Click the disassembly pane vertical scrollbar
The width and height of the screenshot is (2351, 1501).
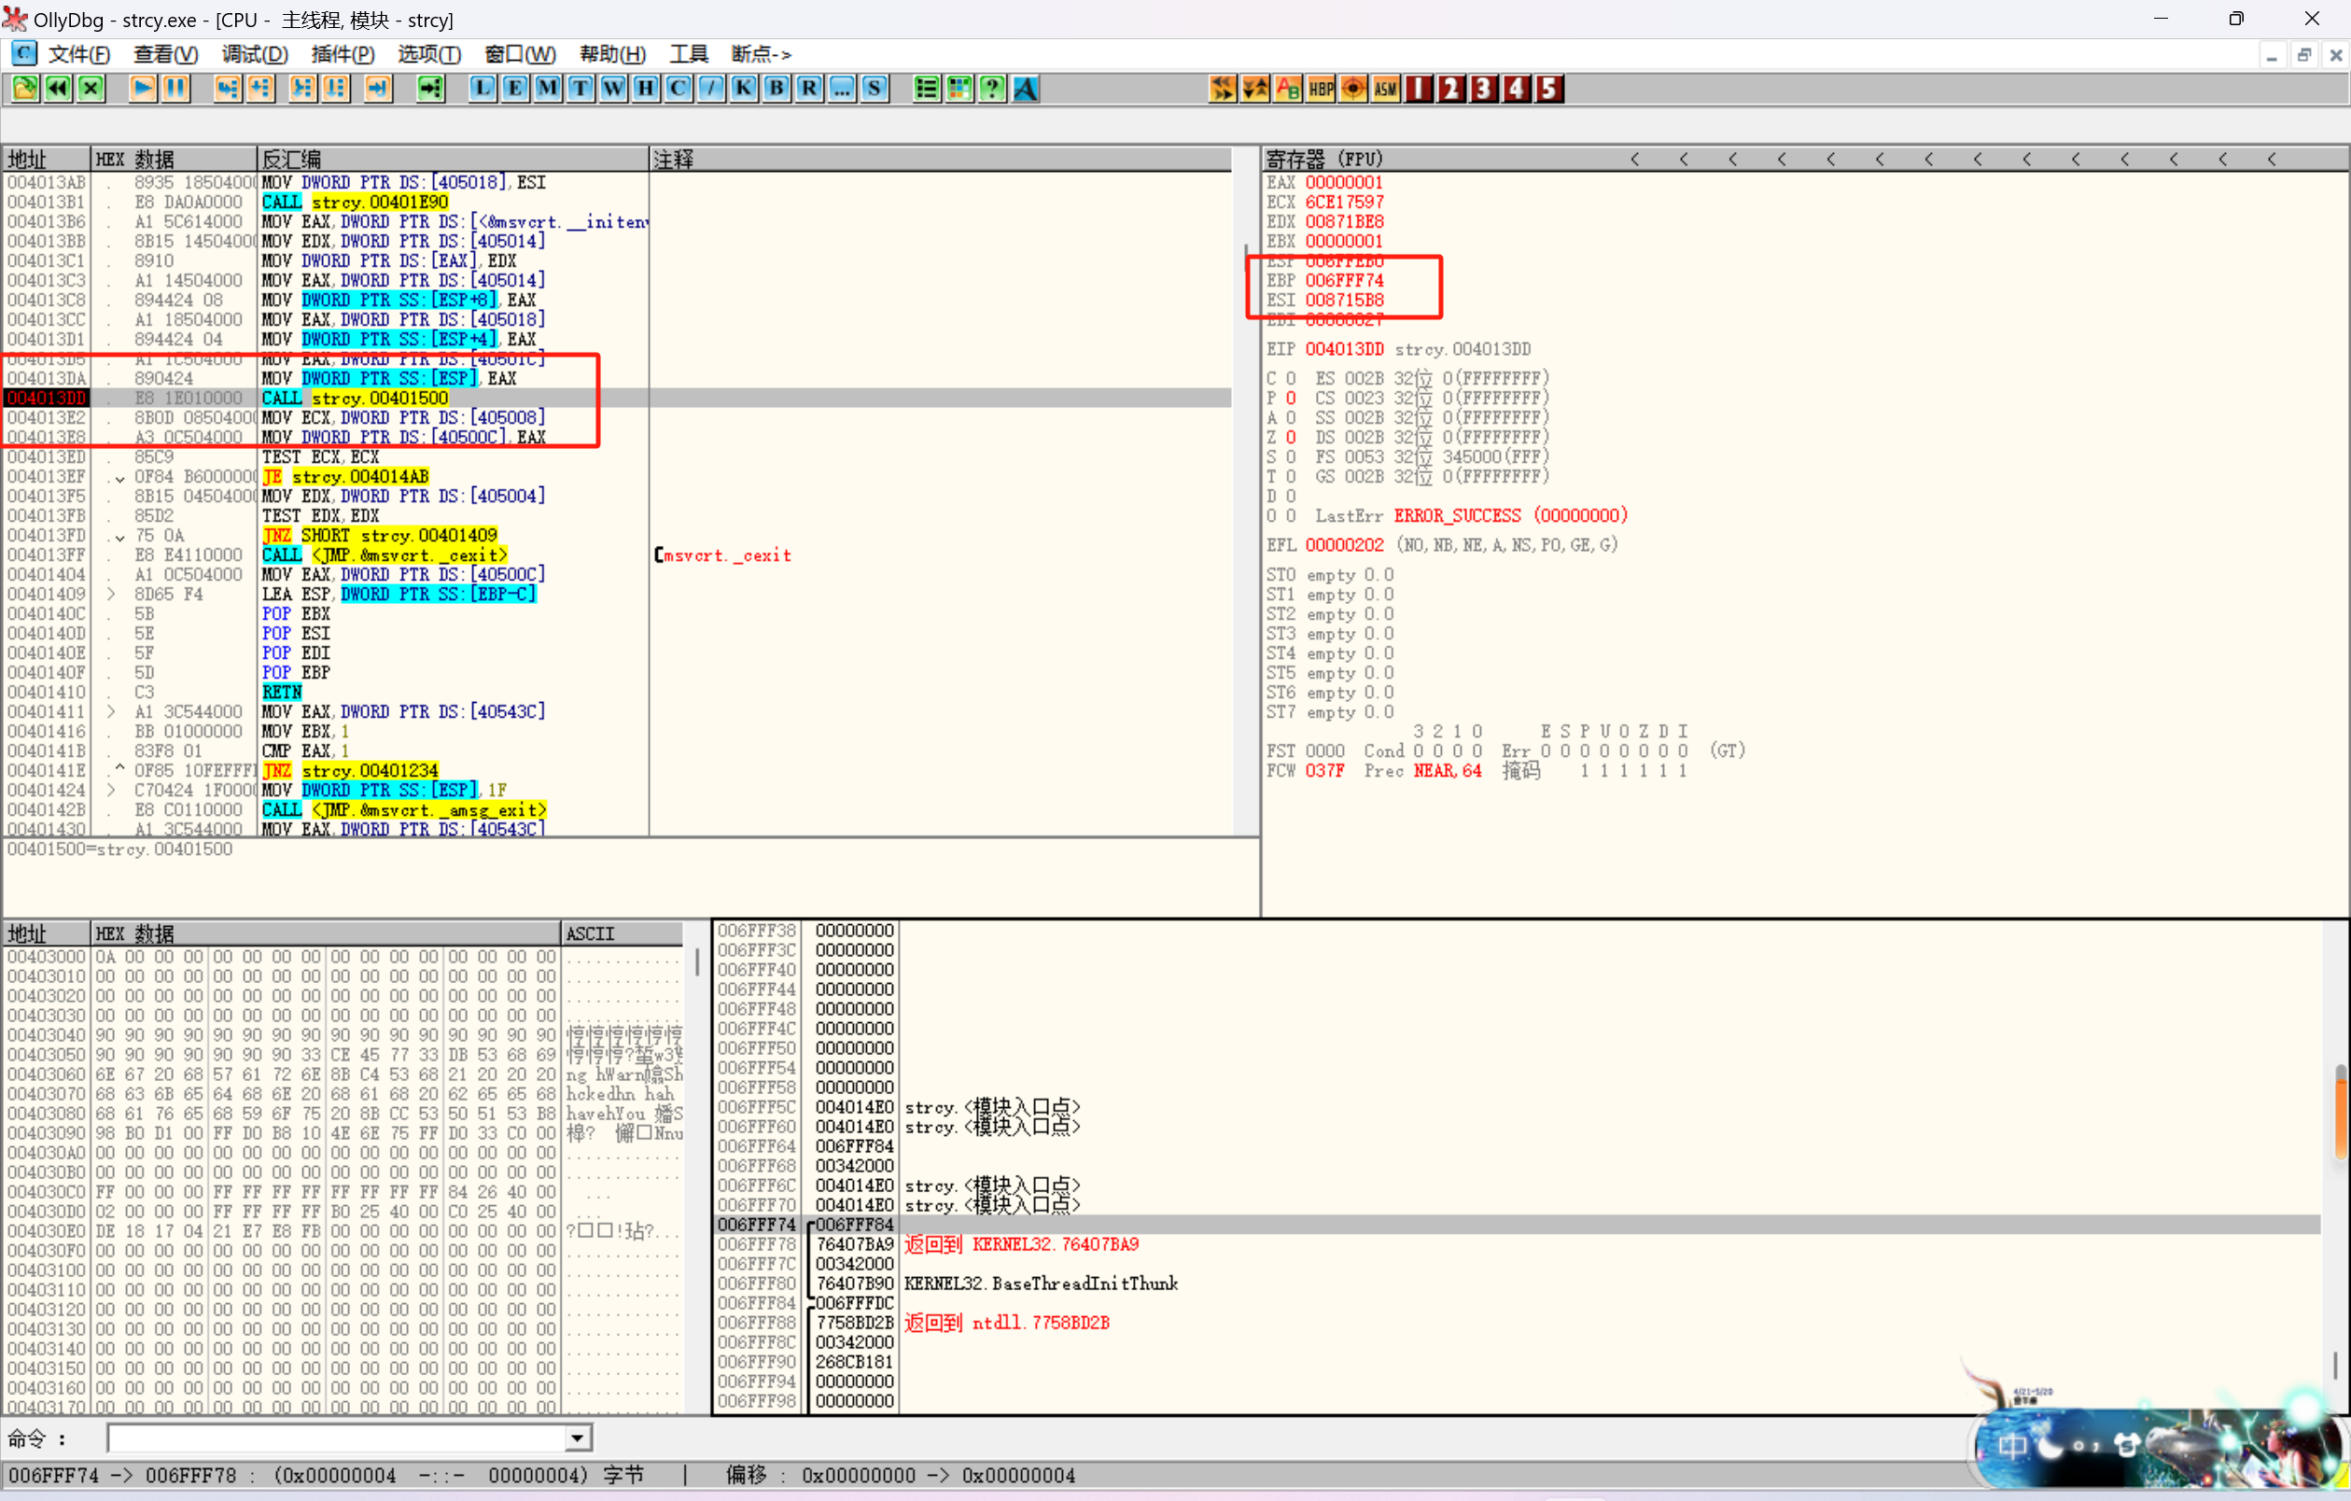pos(1245,503)
